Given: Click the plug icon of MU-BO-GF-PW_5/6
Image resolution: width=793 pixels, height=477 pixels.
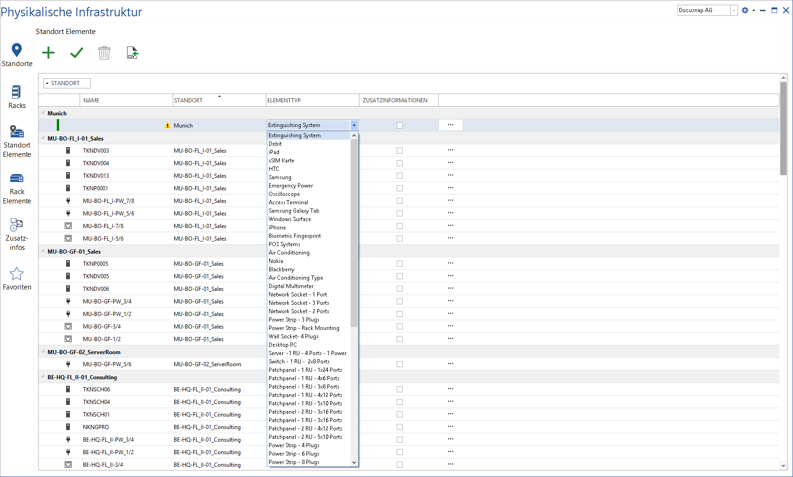Looking at the screenshot, I should 68,364.
